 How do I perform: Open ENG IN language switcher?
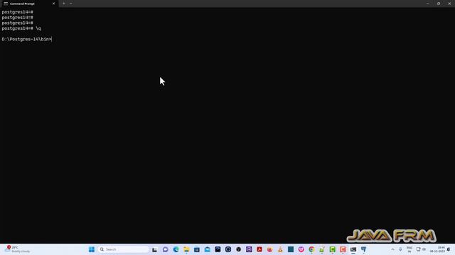(409, 249)
